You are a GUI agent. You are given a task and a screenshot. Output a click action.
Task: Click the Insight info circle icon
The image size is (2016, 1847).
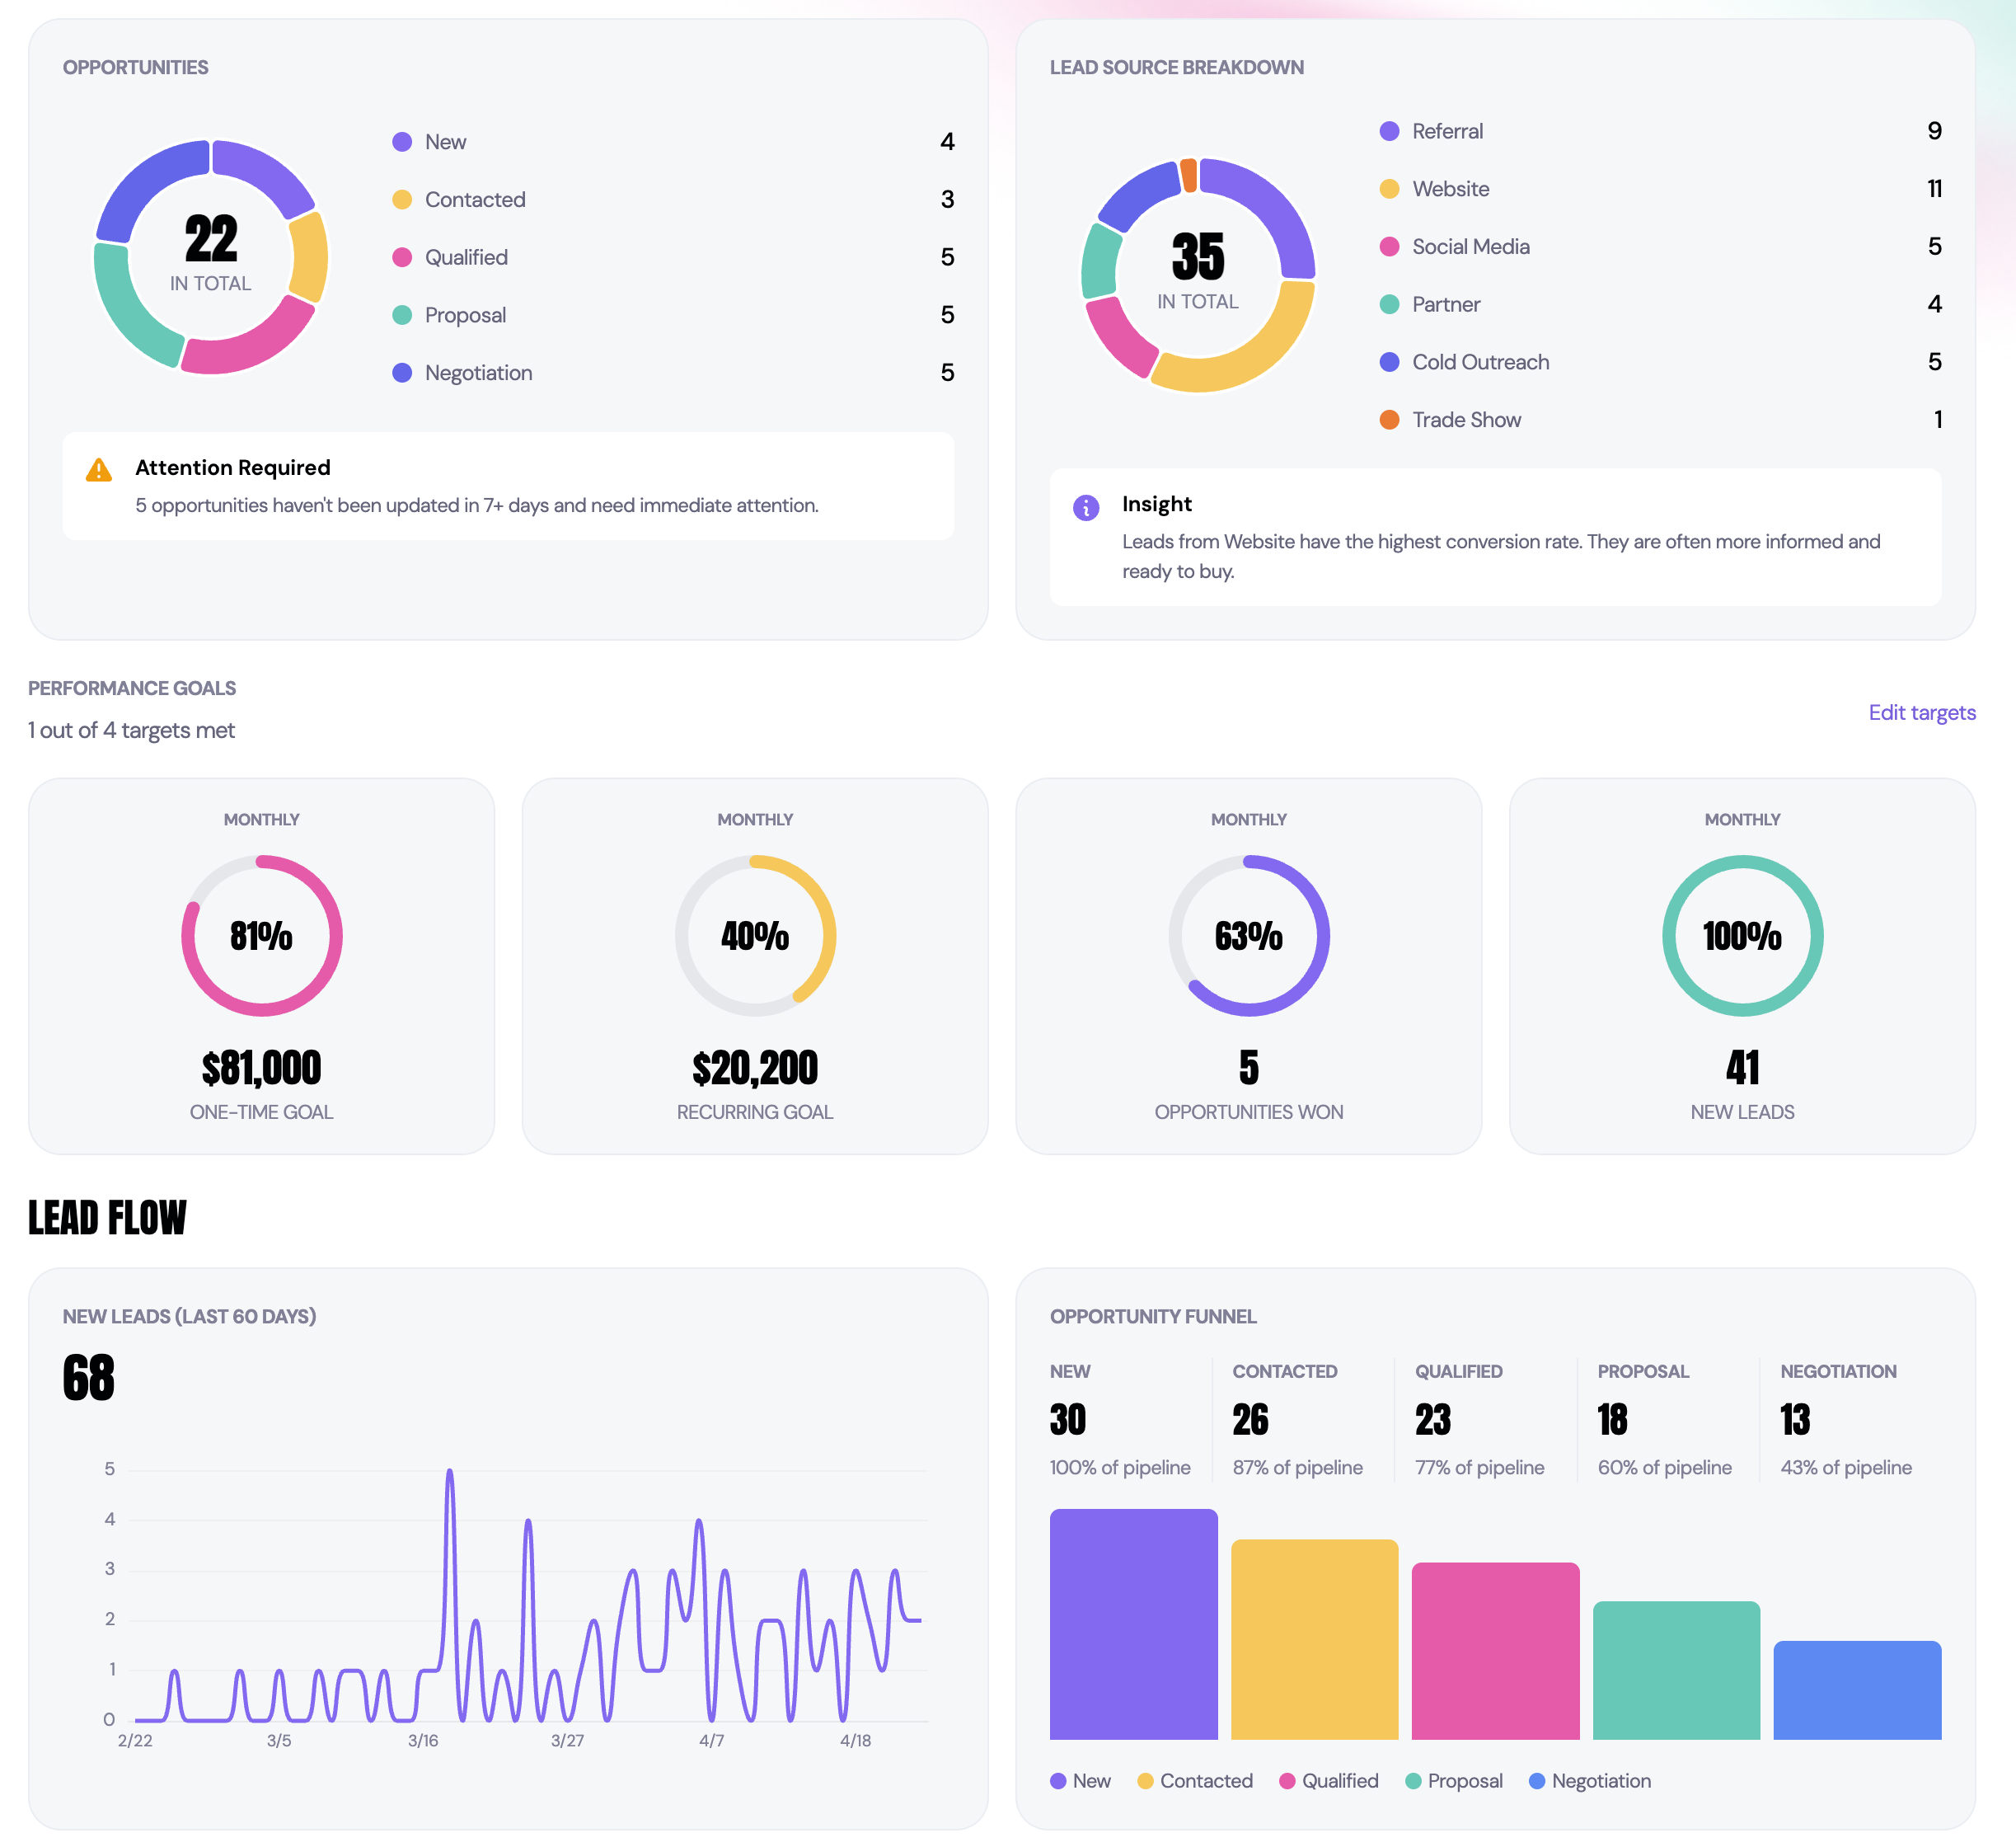1086,507
